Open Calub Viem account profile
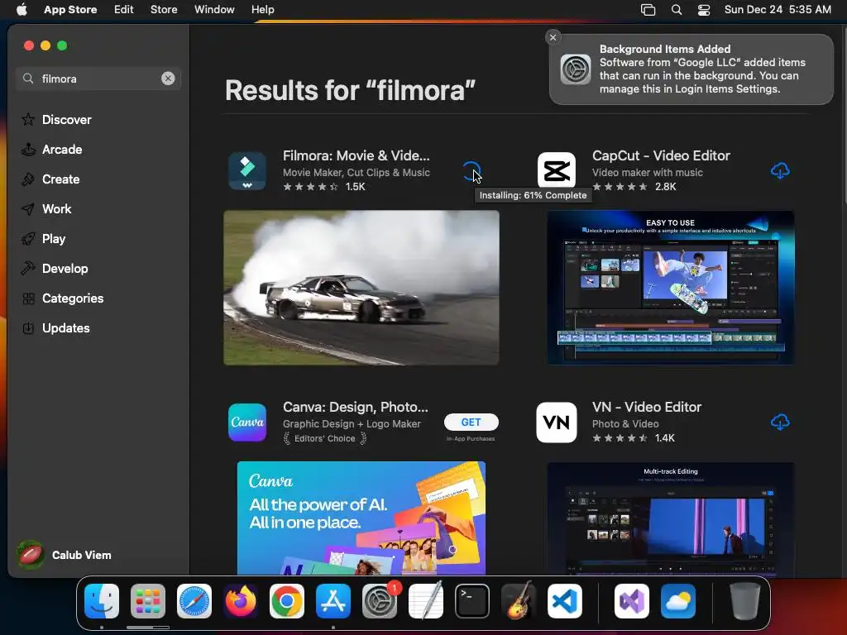847x635 pixels. [x=64, y=555]
